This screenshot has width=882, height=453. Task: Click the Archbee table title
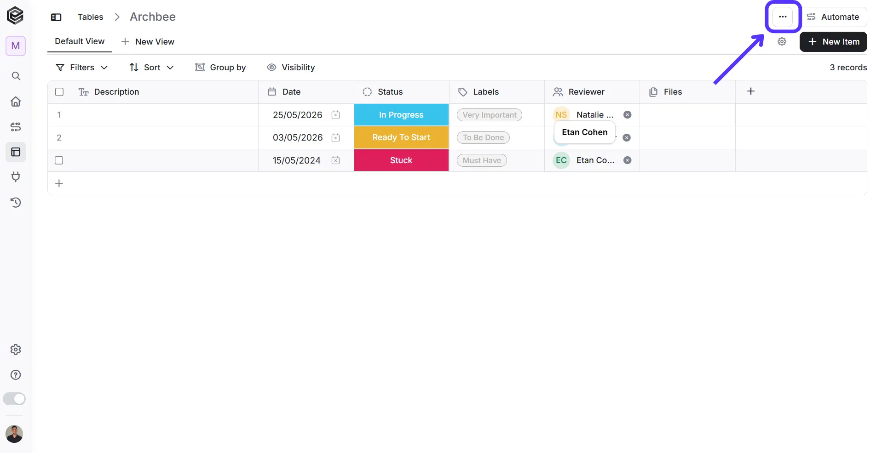(153, 17)
